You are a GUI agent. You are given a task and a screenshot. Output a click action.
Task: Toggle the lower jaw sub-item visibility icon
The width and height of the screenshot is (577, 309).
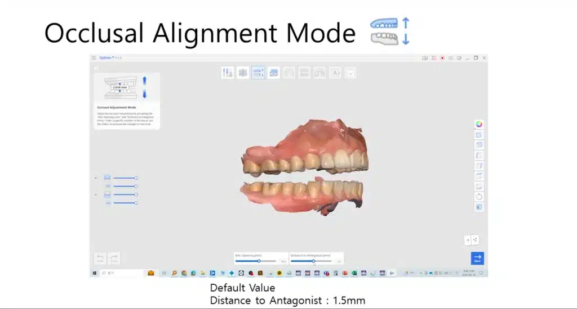pyautogui.click(x=108, y=203)
